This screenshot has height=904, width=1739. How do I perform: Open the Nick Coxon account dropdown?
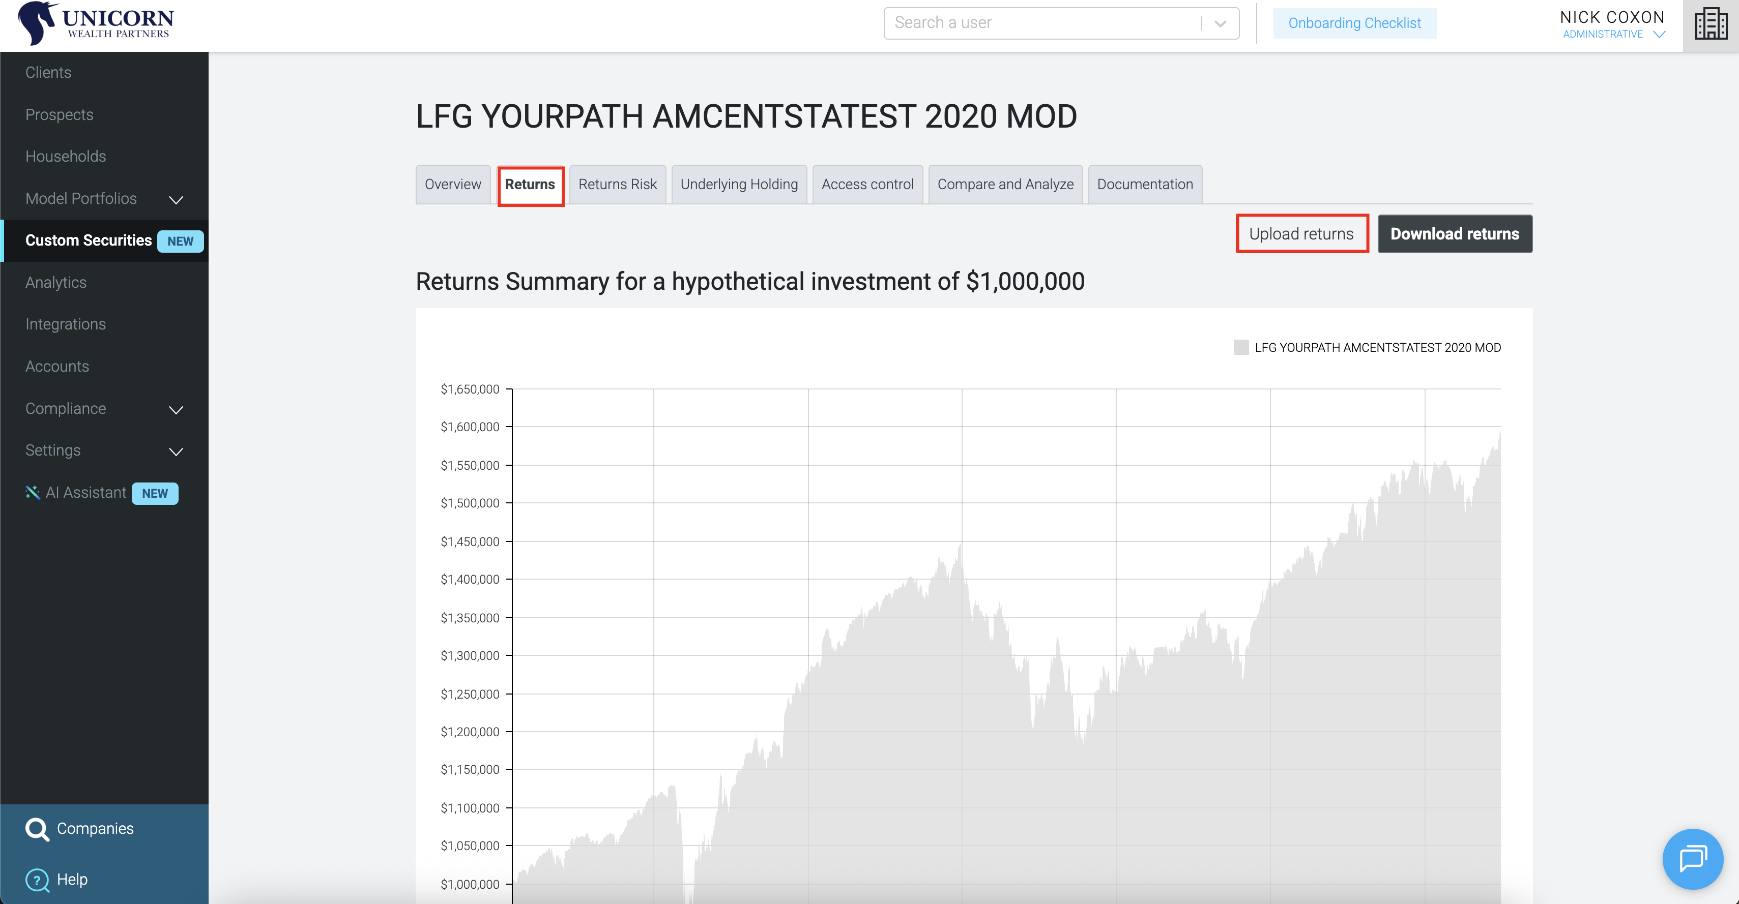click(1659, 35)
